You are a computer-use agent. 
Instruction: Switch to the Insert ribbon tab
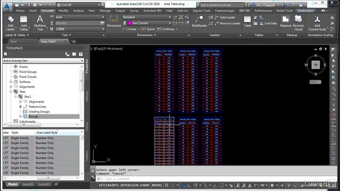pos(33,11)
